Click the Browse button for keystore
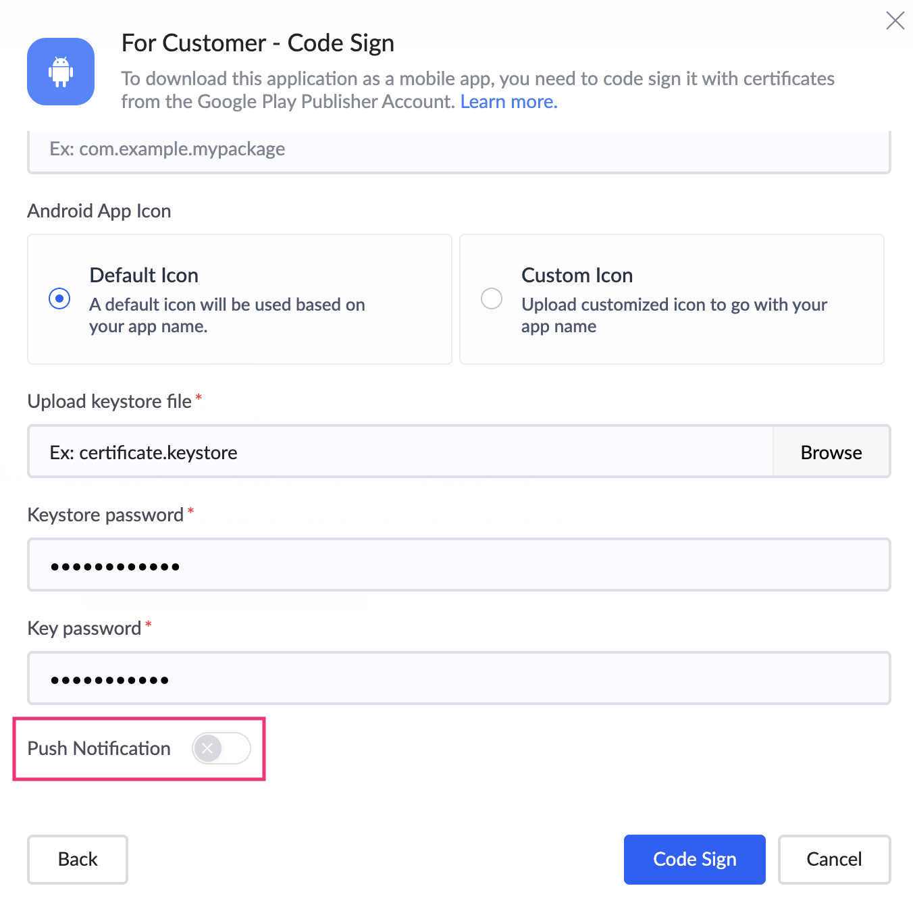 (x=831, y=452)
